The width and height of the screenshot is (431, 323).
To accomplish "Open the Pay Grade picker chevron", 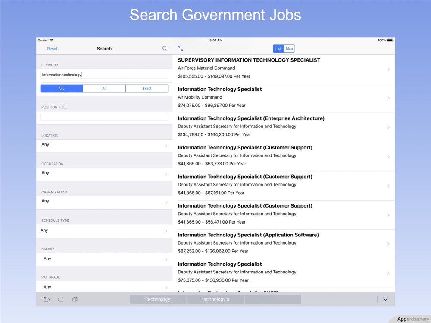I will click(x=166, y=288).
